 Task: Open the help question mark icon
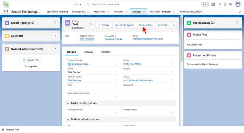click(x=220, y=4)
